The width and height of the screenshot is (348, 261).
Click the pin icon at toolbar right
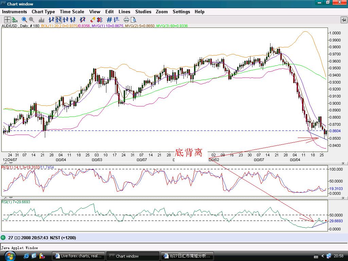point(344,20)
